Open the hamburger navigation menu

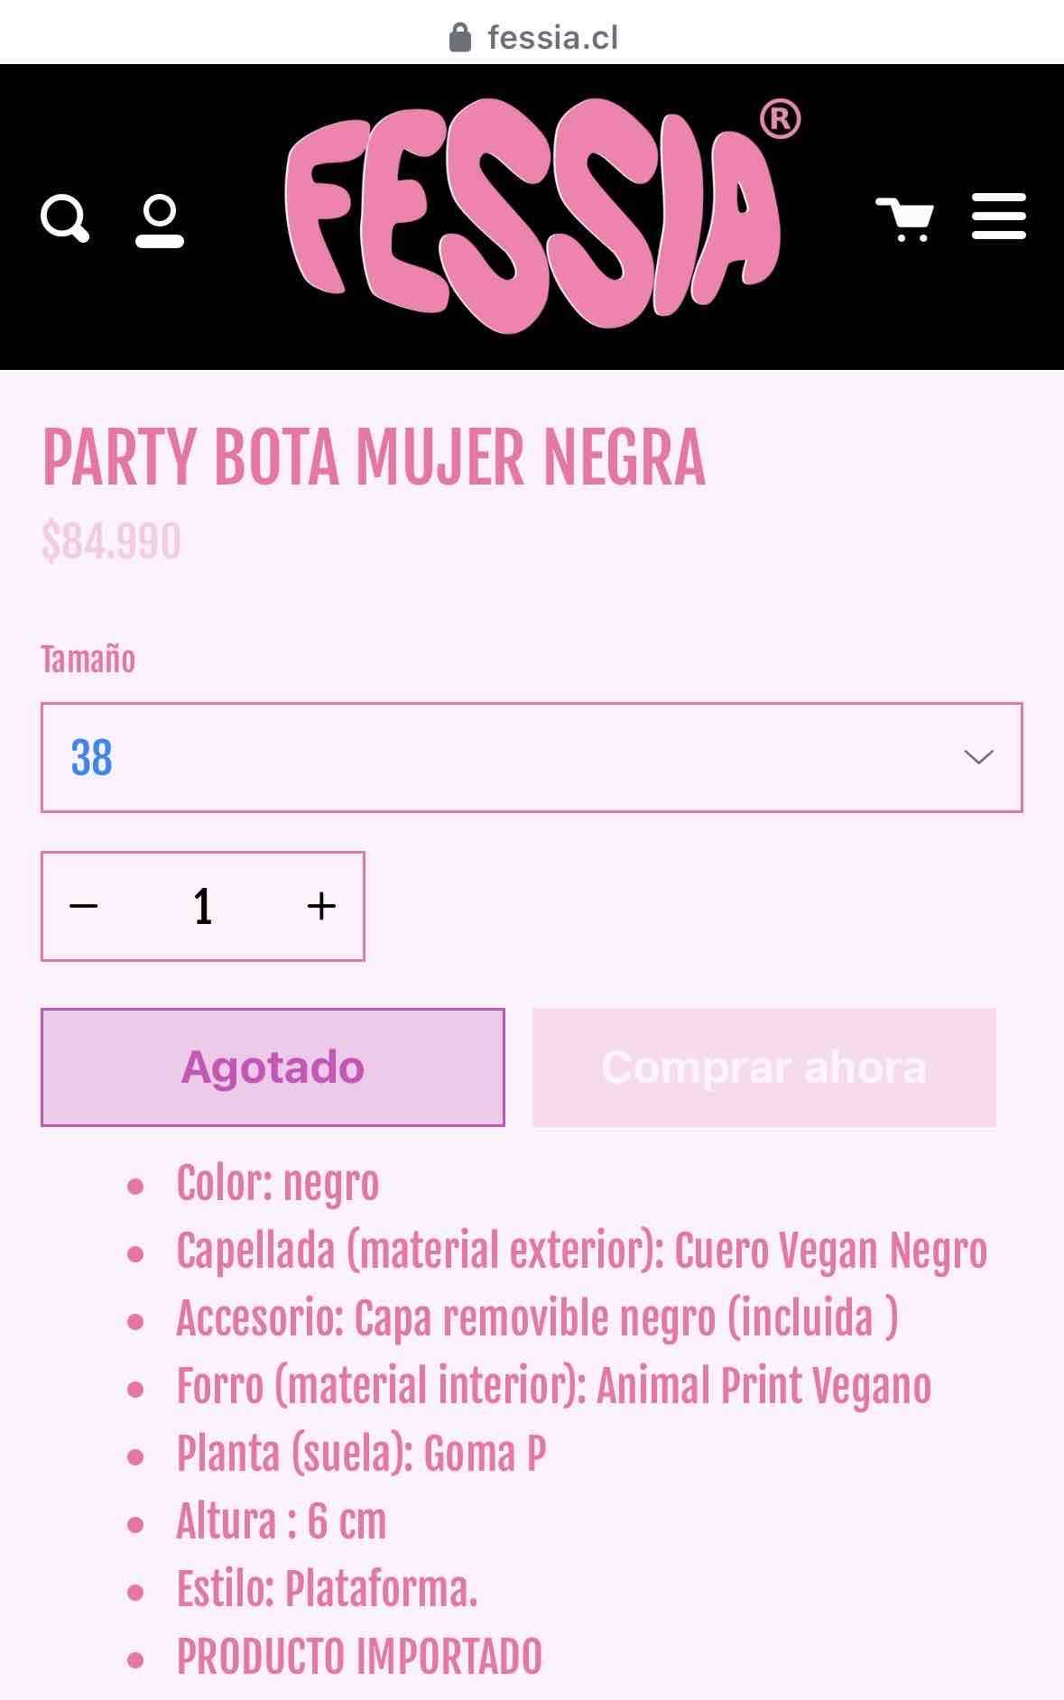(998, 217)
